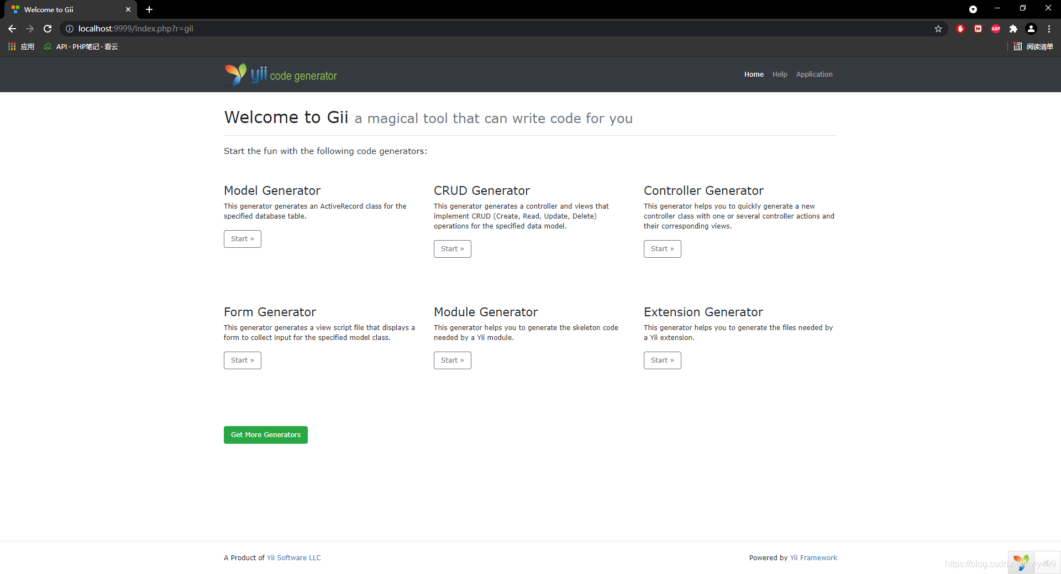This screenshot has width=1061, height=574.
Task: Open the Help menu item
Action: point(780,75)
